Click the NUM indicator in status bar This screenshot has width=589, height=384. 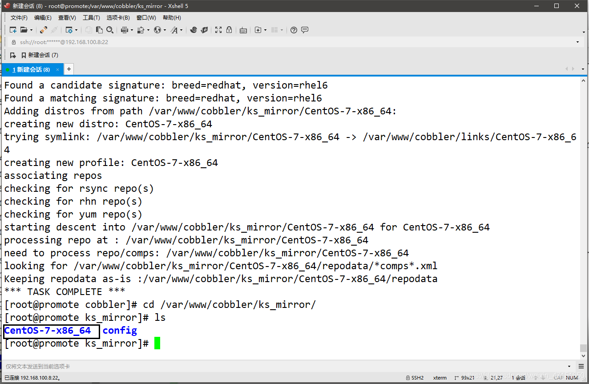point(572,378)
